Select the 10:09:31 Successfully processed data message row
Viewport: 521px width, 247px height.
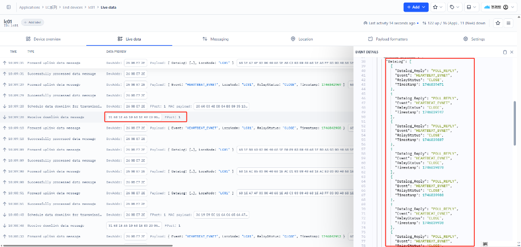click(176, 74)
